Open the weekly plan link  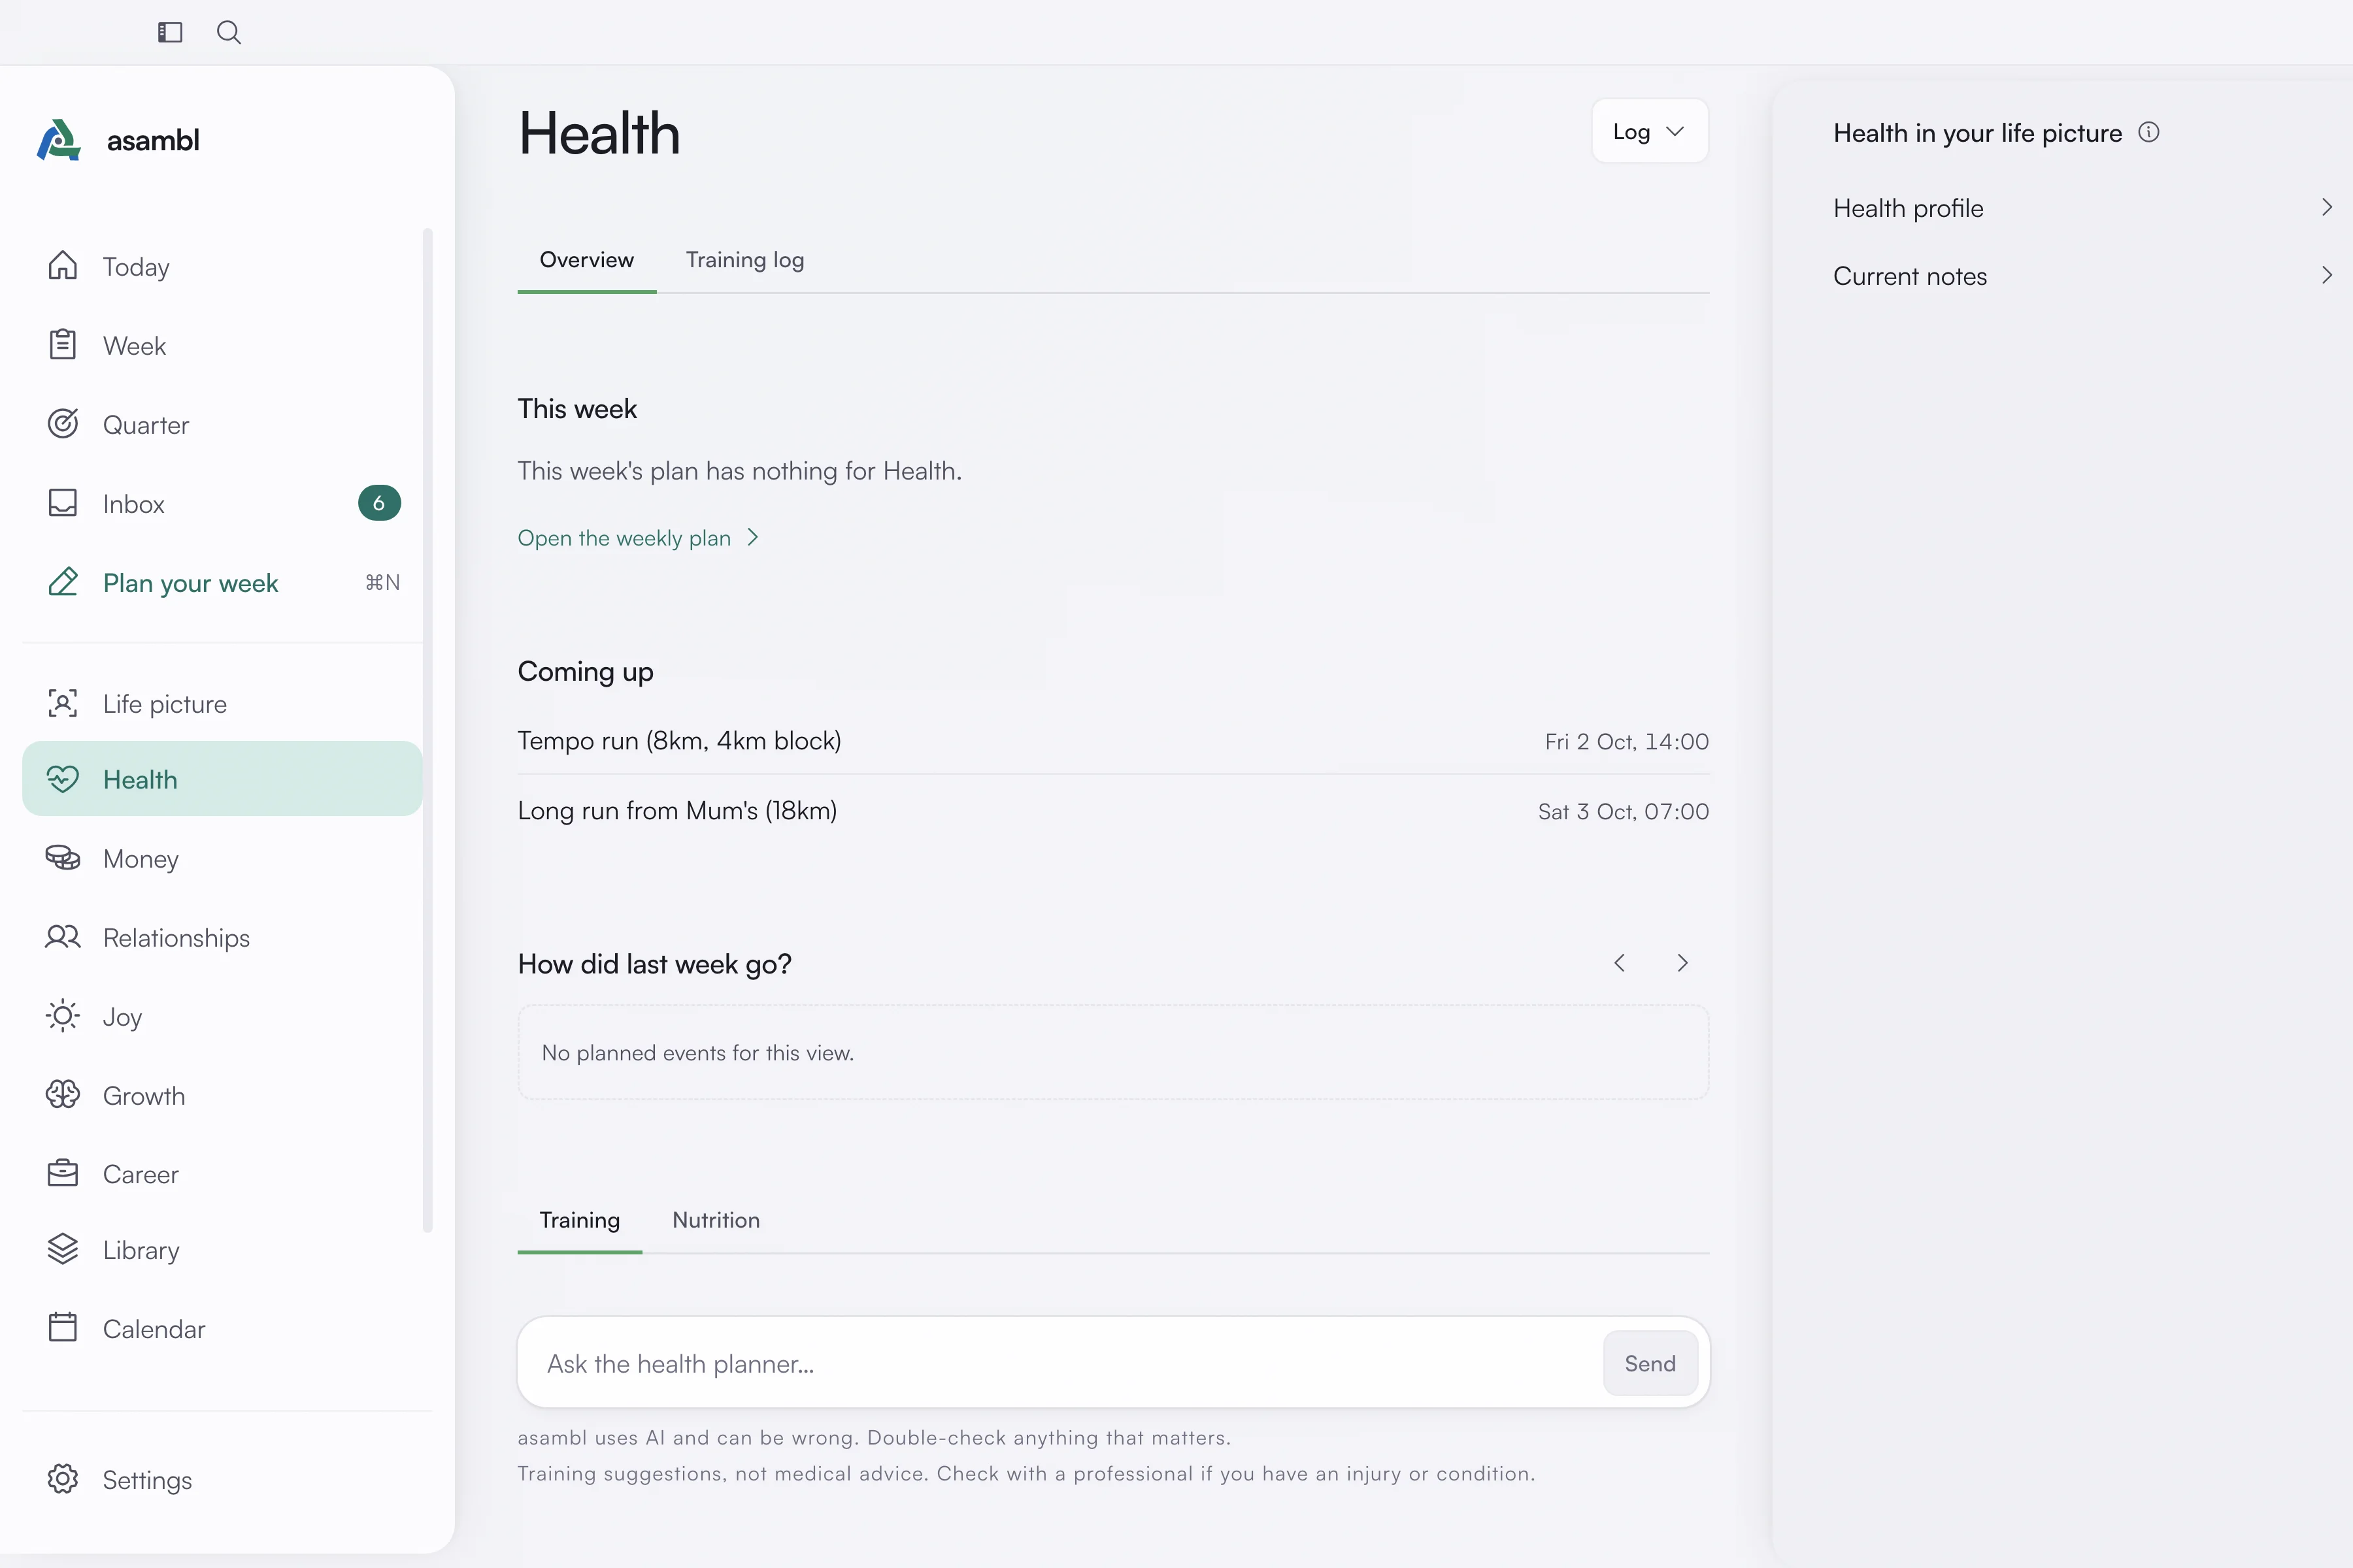(x=639, y=538)
